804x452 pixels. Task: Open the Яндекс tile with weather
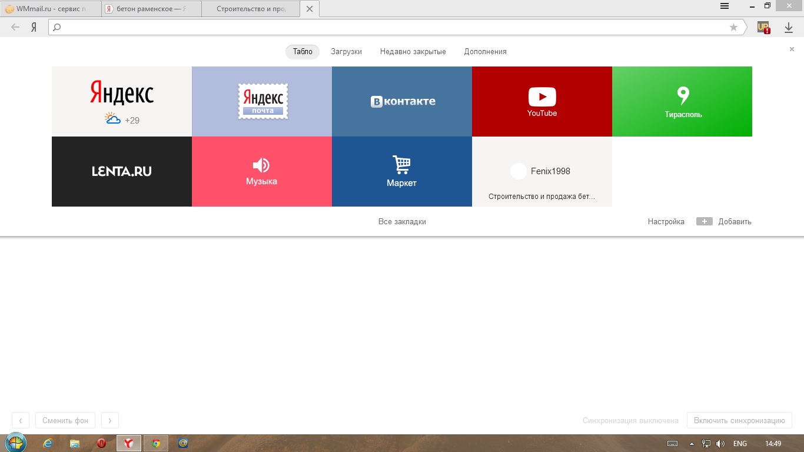tap(122, 101)
